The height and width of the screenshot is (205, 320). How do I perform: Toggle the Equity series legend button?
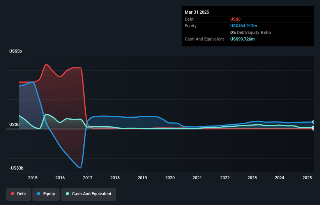point(46,194)
